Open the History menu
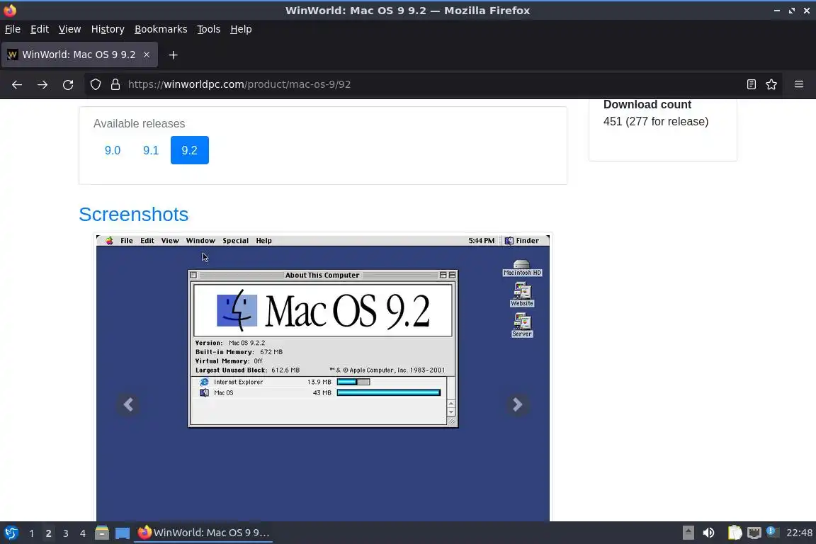This screenshot has width=816, height=544. (108, 29)
